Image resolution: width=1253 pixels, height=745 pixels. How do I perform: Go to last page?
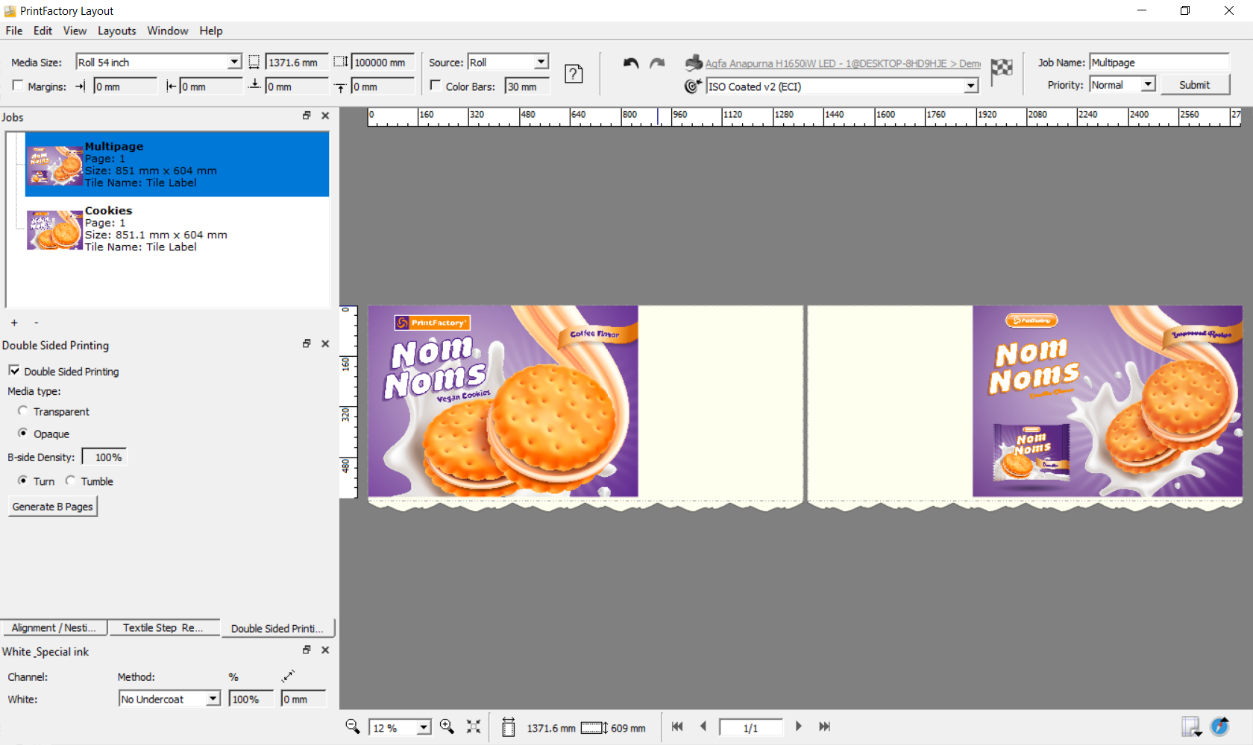click(x=824, y=726)
